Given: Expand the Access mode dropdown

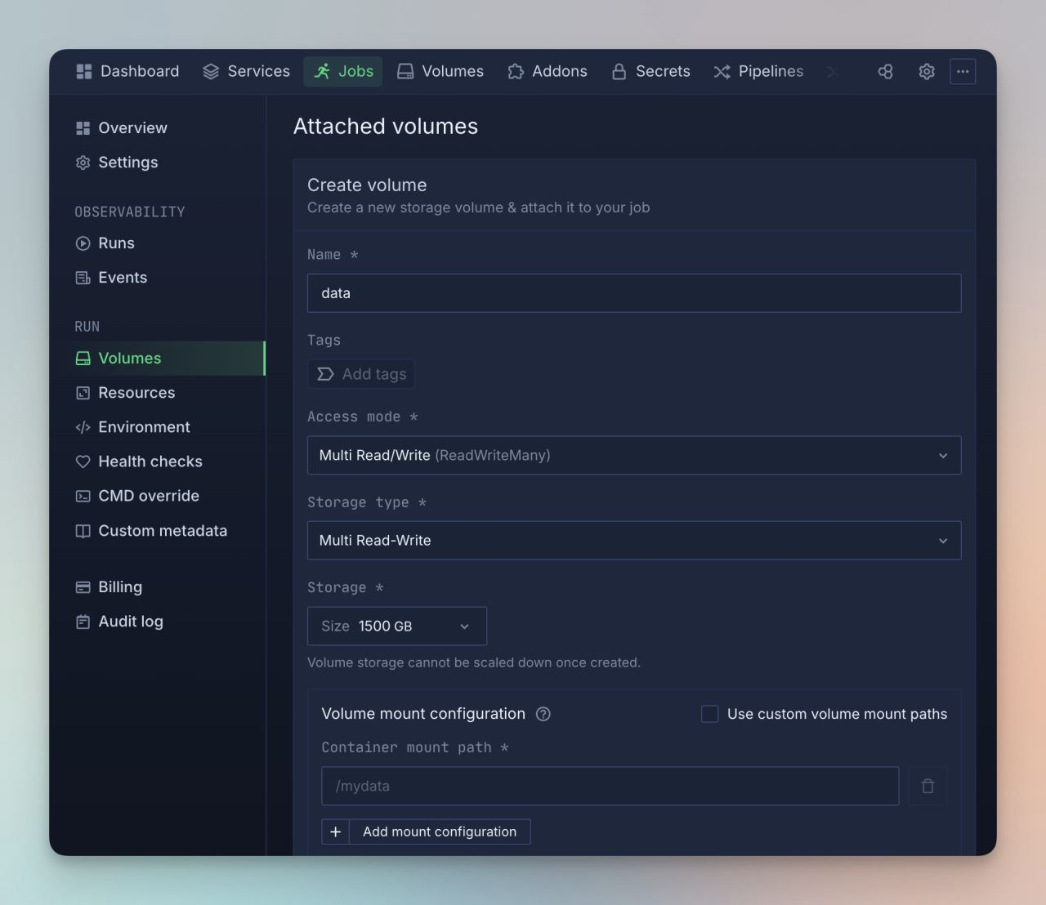Looking at the screenshot, I should click(633, 455).
